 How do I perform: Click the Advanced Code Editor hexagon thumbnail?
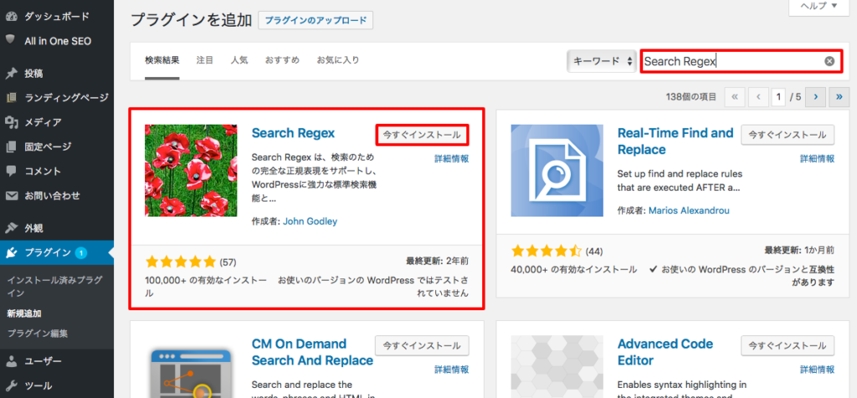[x=557, y=366]
